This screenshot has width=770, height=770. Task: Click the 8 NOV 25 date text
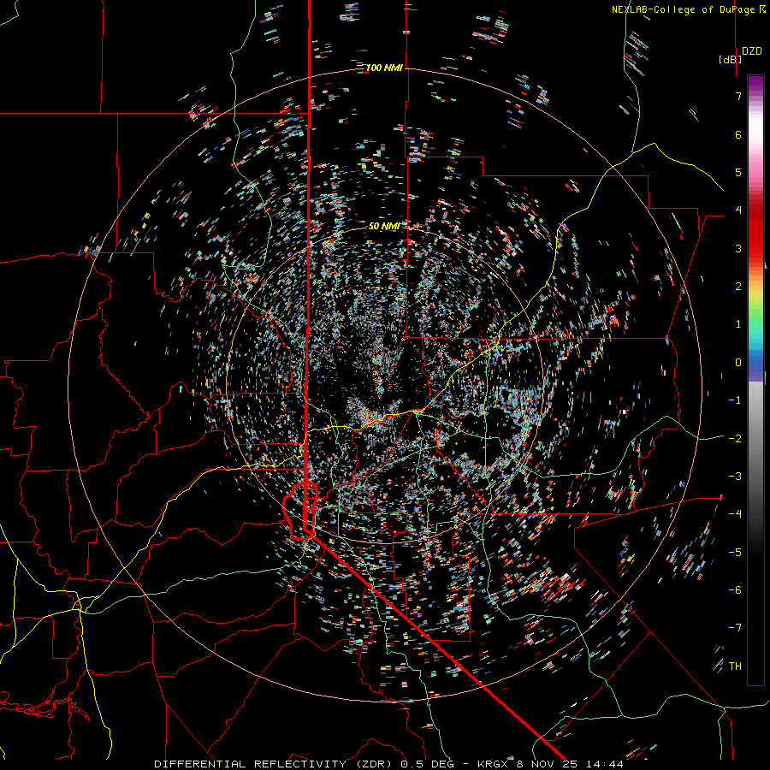(547, 764)
